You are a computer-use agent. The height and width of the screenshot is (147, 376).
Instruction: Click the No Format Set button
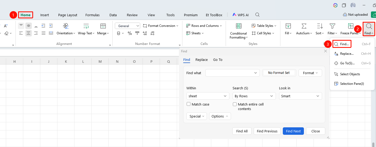click(x=279, y=73)
